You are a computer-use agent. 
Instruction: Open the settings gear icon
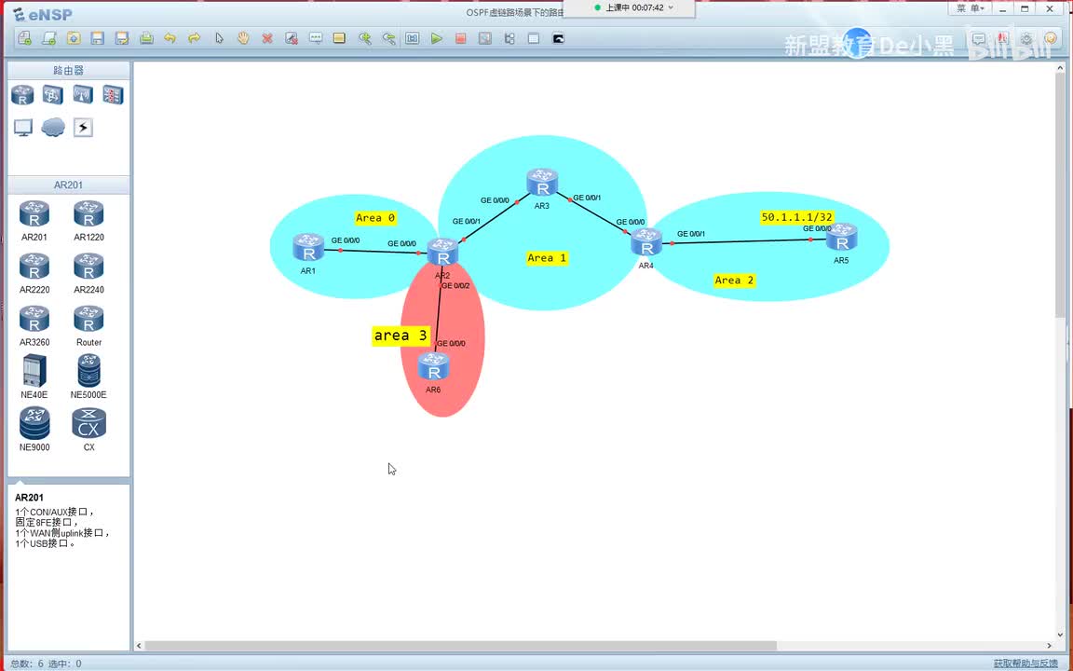click(x=1026, y=39)
